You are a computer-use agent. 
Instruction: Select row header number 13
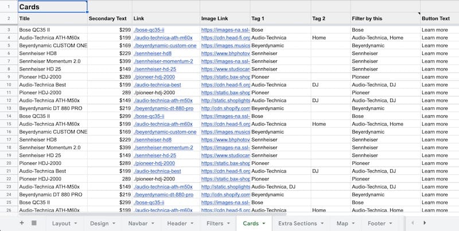pyautogui.click(x=9, y=108)
